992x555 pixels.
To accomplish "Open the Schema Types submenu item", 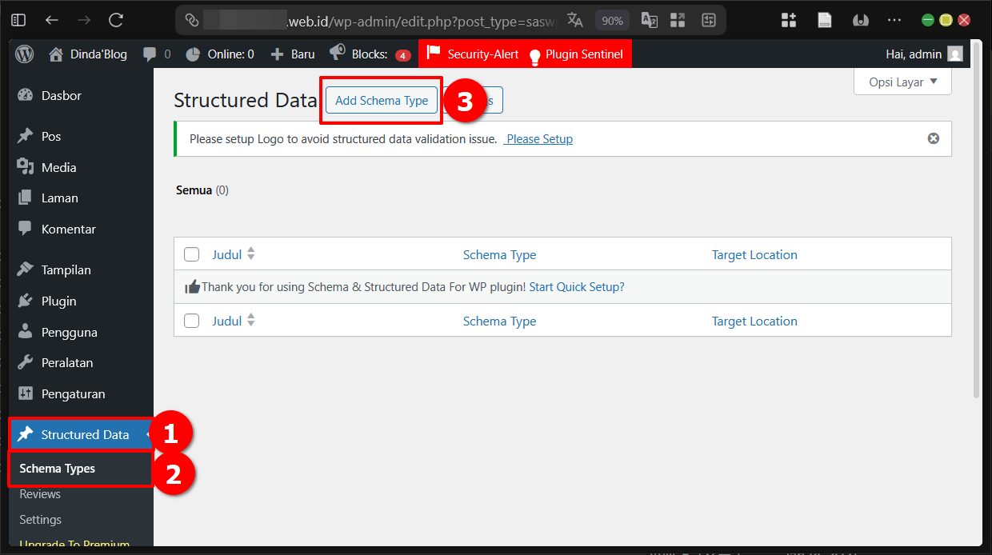I will pos(58,468).
